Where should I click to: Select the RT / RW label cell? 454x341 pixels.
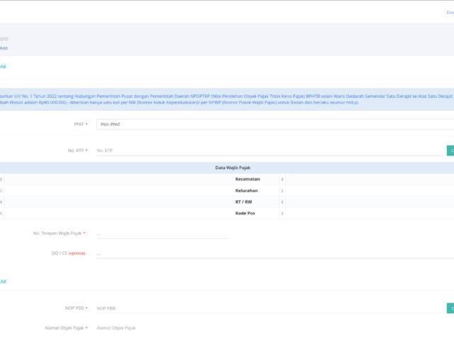click(x=256, y=202)
